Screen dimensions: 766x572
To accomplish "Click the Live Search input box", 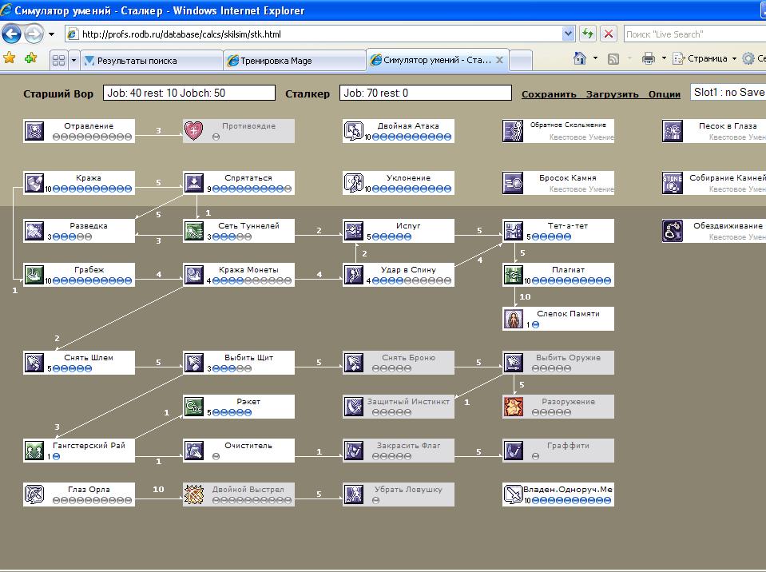I will [693, 34].
